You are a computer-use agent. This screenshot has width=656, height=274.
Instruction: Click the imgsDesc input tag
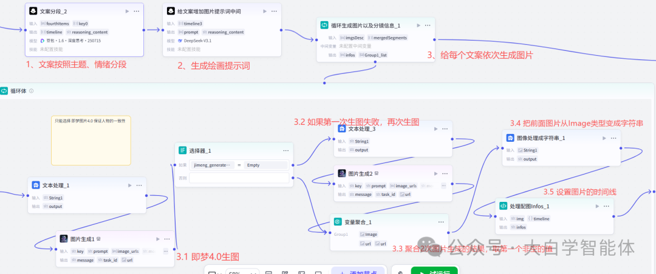point(352,38)
